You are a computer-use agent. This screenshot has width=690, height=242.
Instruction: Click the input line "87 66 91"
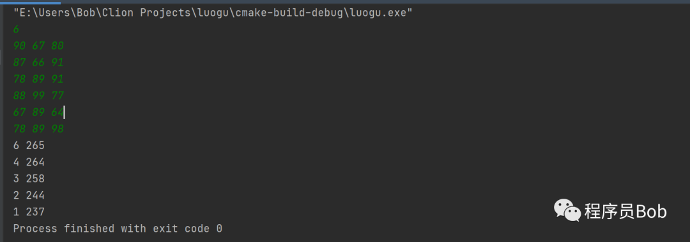[39, 62]
